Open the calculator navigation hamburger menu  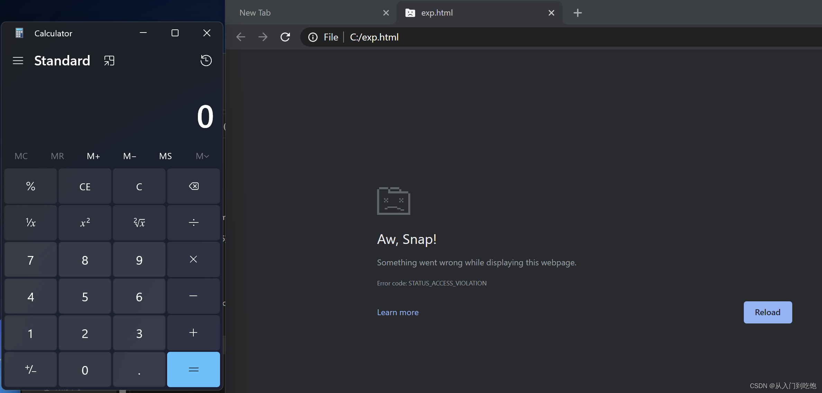click(18, 61)
